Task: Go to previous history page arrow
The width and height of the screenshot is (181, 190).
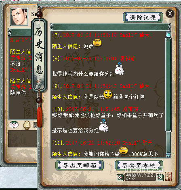Action: [x=120, y=177]
